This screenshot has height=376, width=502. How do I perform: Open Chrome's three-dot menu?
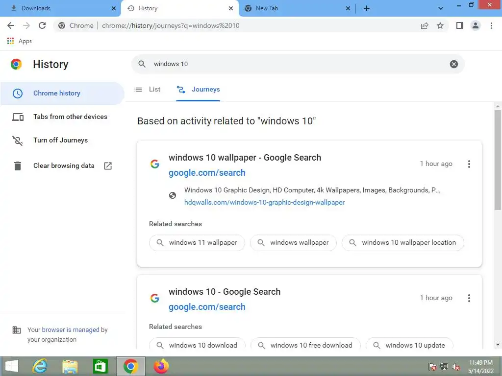(491, 25)
